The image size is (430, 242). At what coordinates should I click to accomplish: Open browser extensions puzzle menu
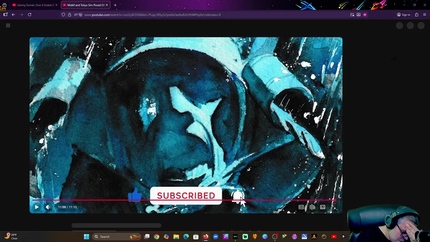(x=417, y=15)
